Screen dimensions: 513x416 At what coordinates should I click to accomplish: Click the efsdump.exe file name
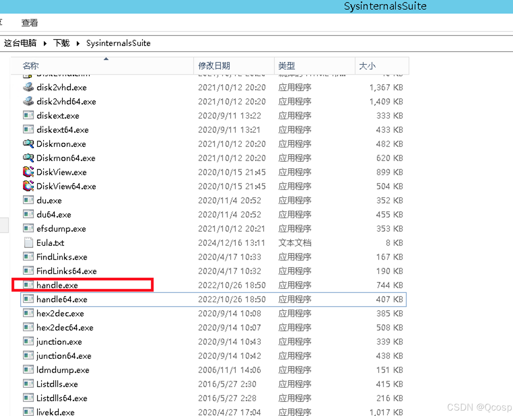tap(61, 229)
